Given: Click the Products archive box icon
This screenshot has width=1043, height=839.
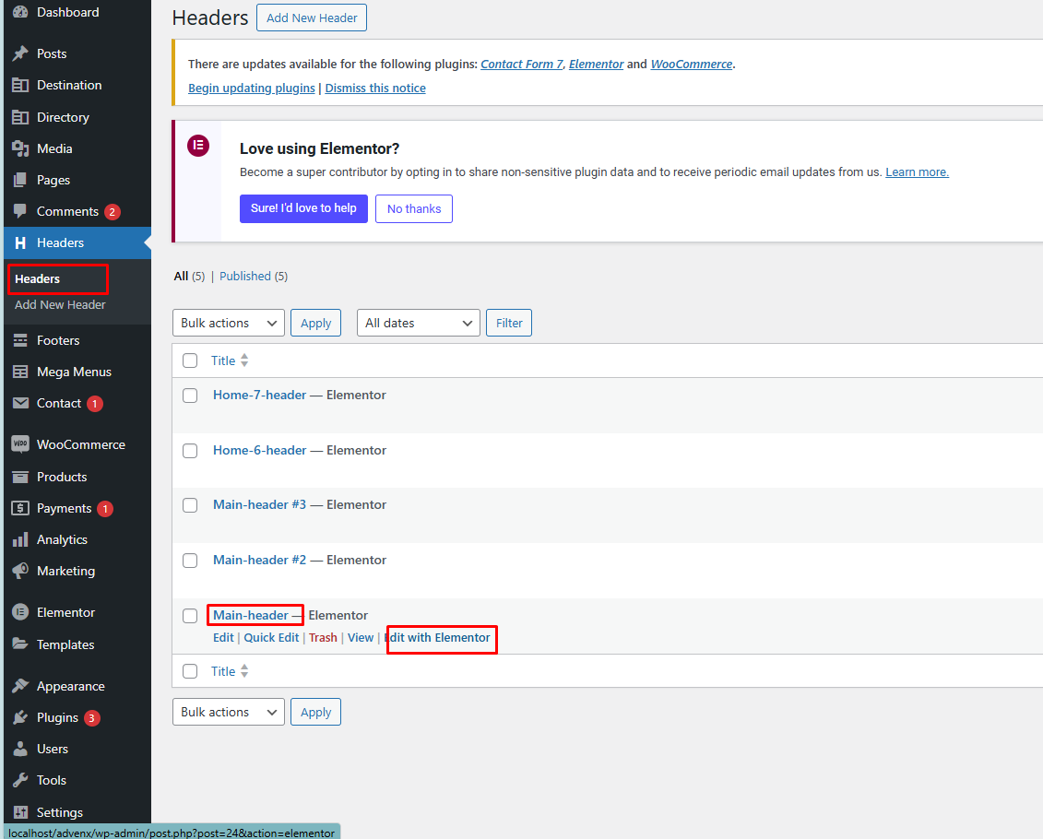Looking at the screenshot, I should [x=20, y=477].
